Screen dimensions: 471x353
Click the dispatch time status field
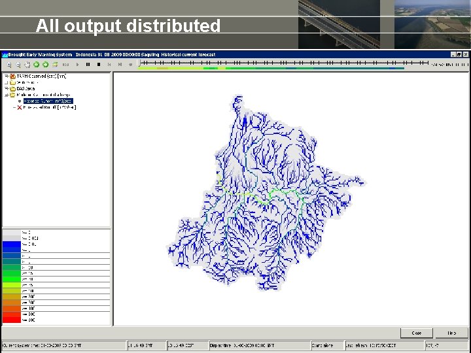pyautogui.click(x=260, y=346)
